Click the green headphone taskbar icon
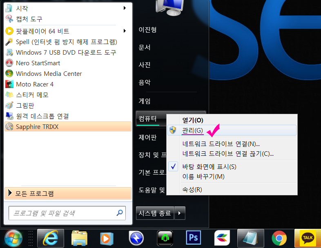 pos(165,238)
